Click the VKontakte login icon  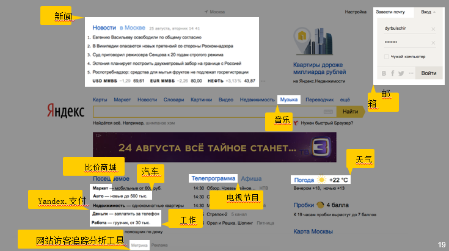coord(384,73)
